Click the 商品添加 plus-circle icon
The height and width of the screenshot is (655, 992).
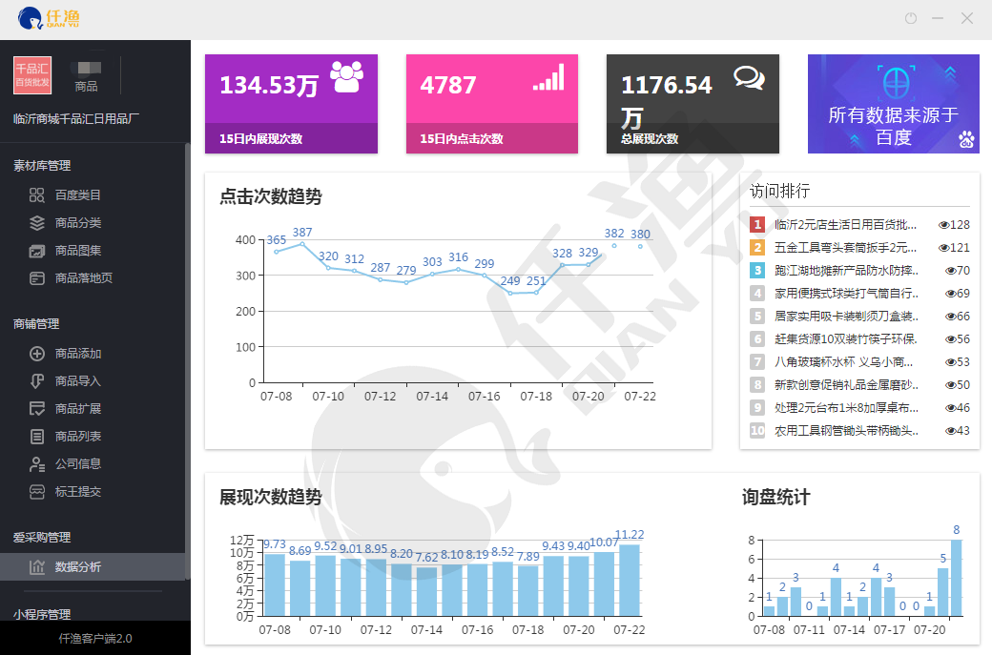click(36, 354)
